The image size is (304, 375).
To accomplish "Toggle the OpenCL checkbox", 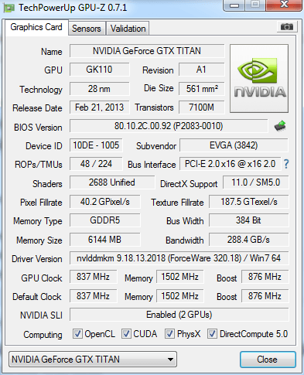I will point(77,333).
